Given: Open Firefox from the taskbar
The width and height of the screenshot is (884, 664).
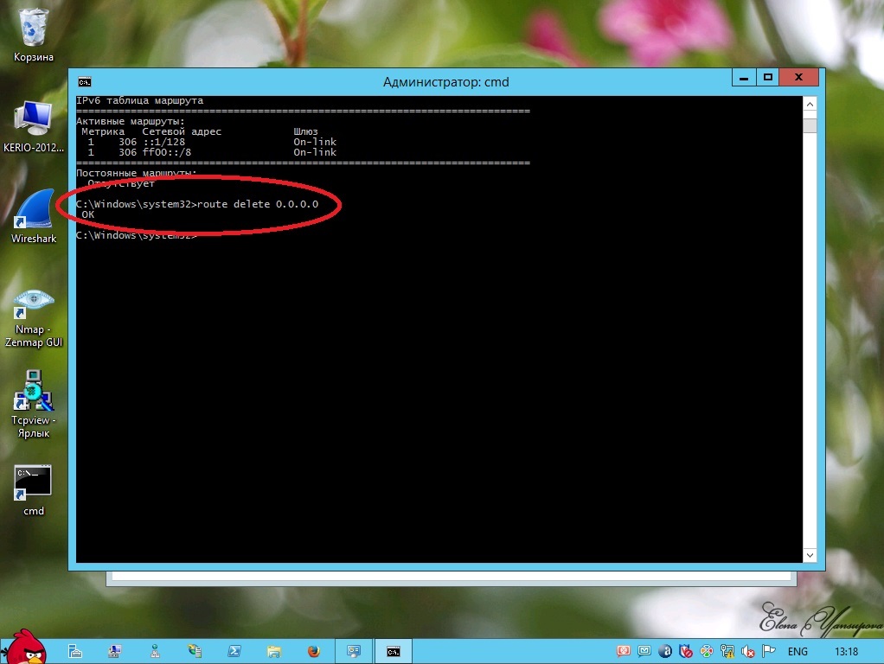Looking at the screenshot, I should coord(313,651).
